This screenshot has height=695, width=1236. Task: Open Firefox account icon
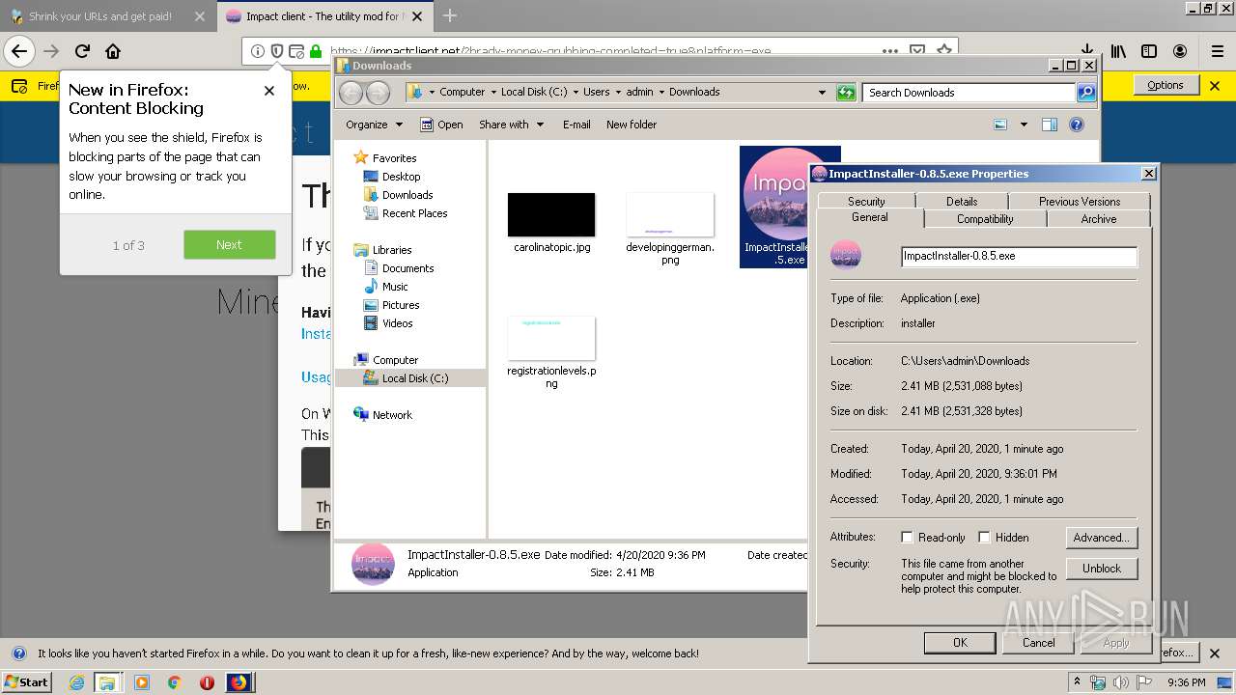[1180, 51]
